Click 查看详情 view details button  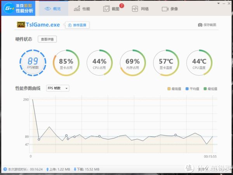coord(47,39)
